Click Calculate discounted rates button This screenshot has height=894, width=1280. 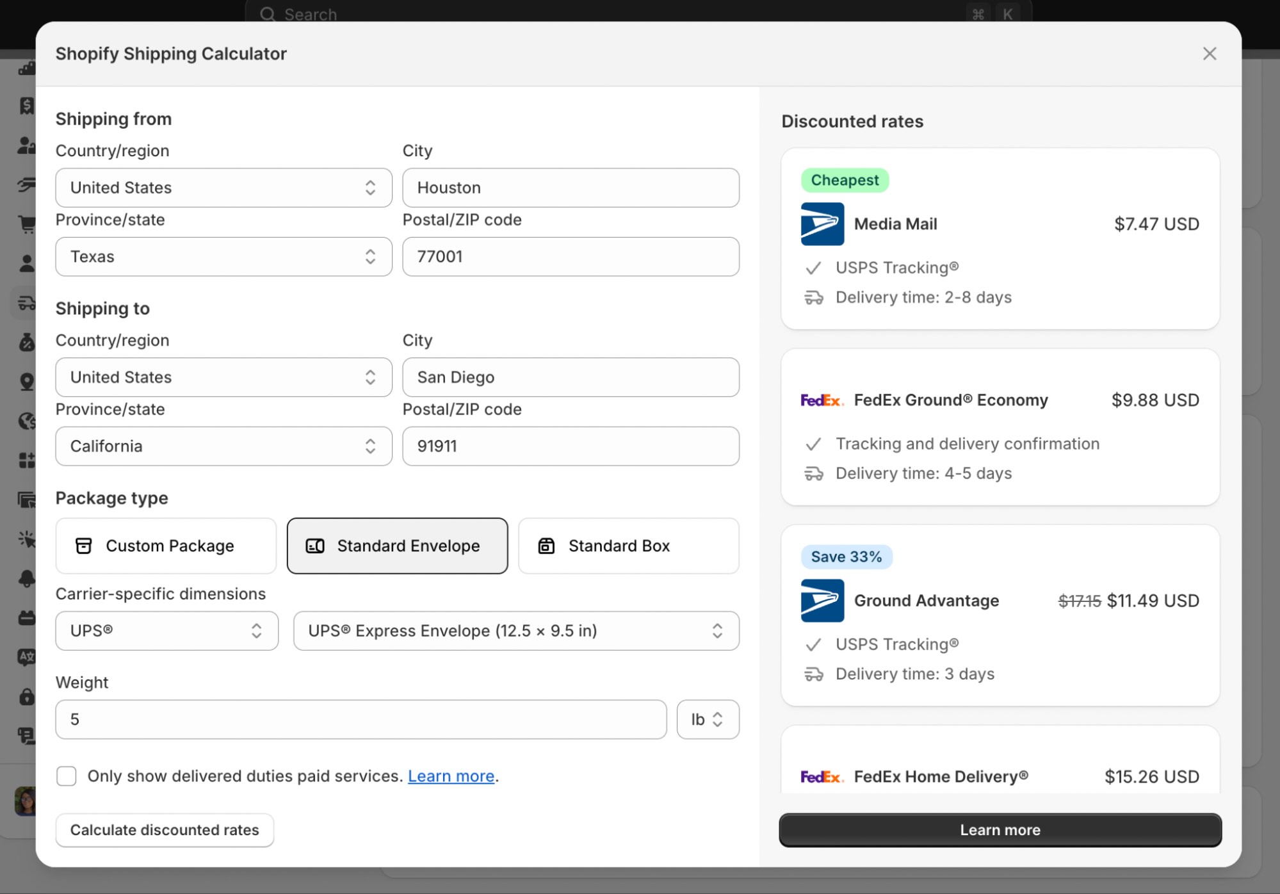coord(165,830)
